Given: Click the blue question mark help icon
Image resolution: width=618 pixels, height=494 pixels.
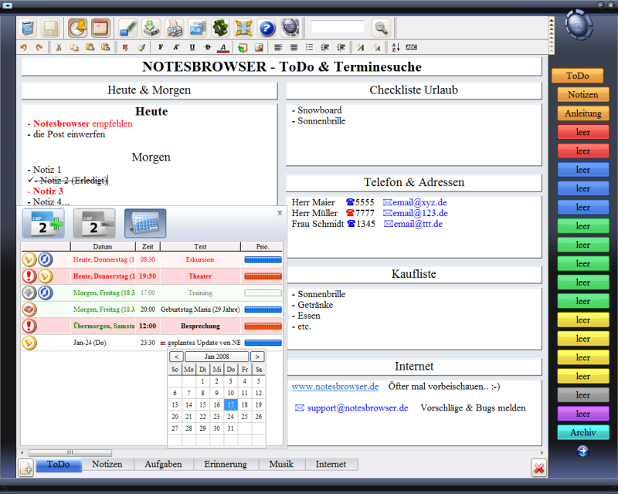Looking at the screenshot, I should tap(267, 29).
